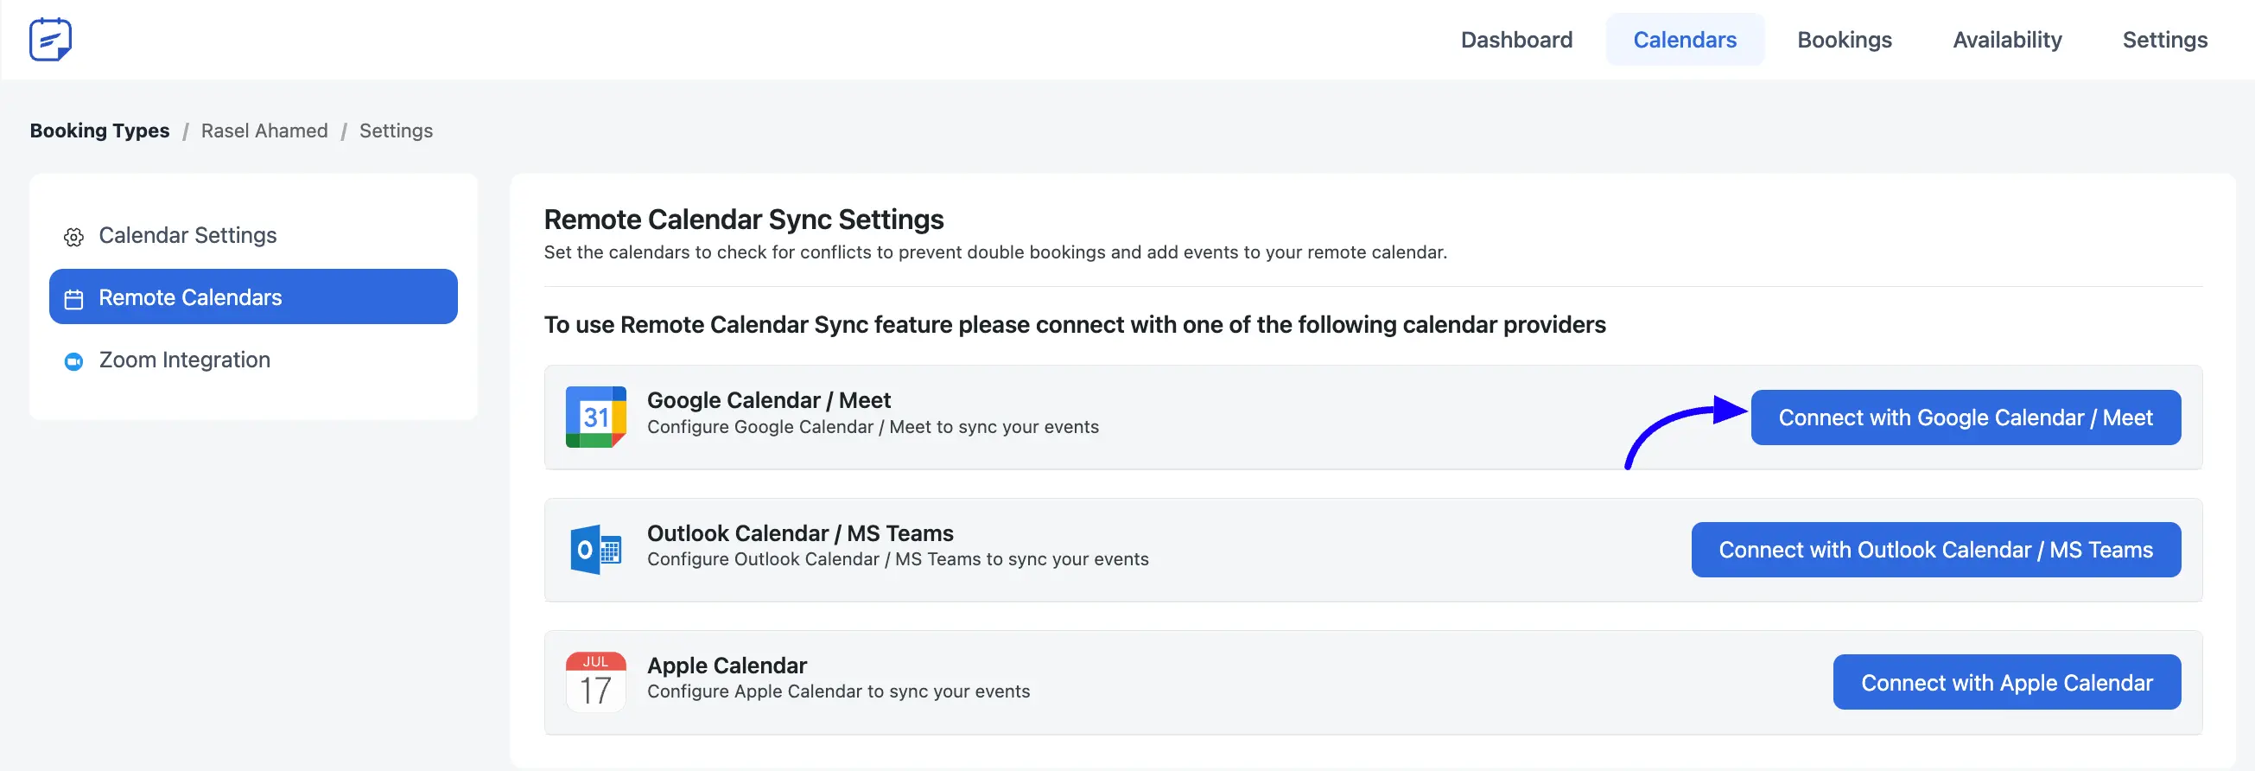Click the Apple Calendar title text
The height and width of the screenshot is (771, 2255).
[727, 665]
